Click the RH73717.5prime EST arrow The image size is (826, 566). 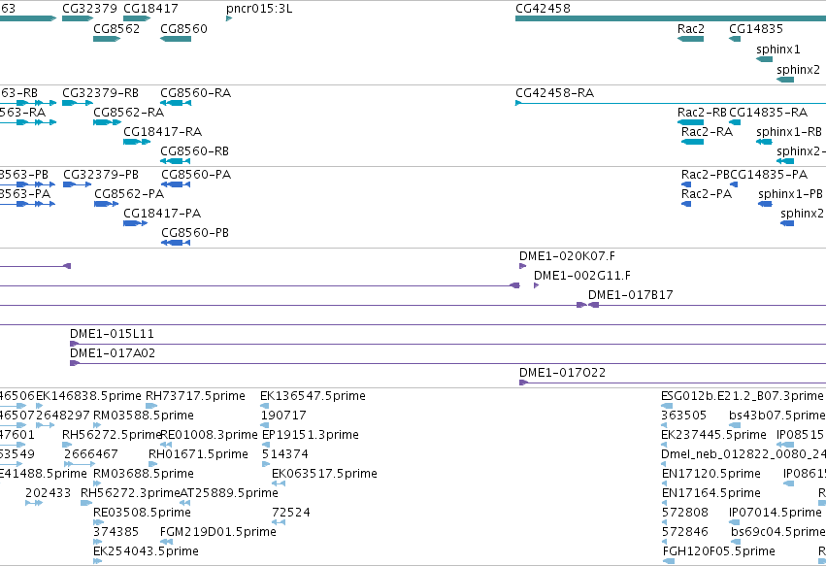pos(151,406)
